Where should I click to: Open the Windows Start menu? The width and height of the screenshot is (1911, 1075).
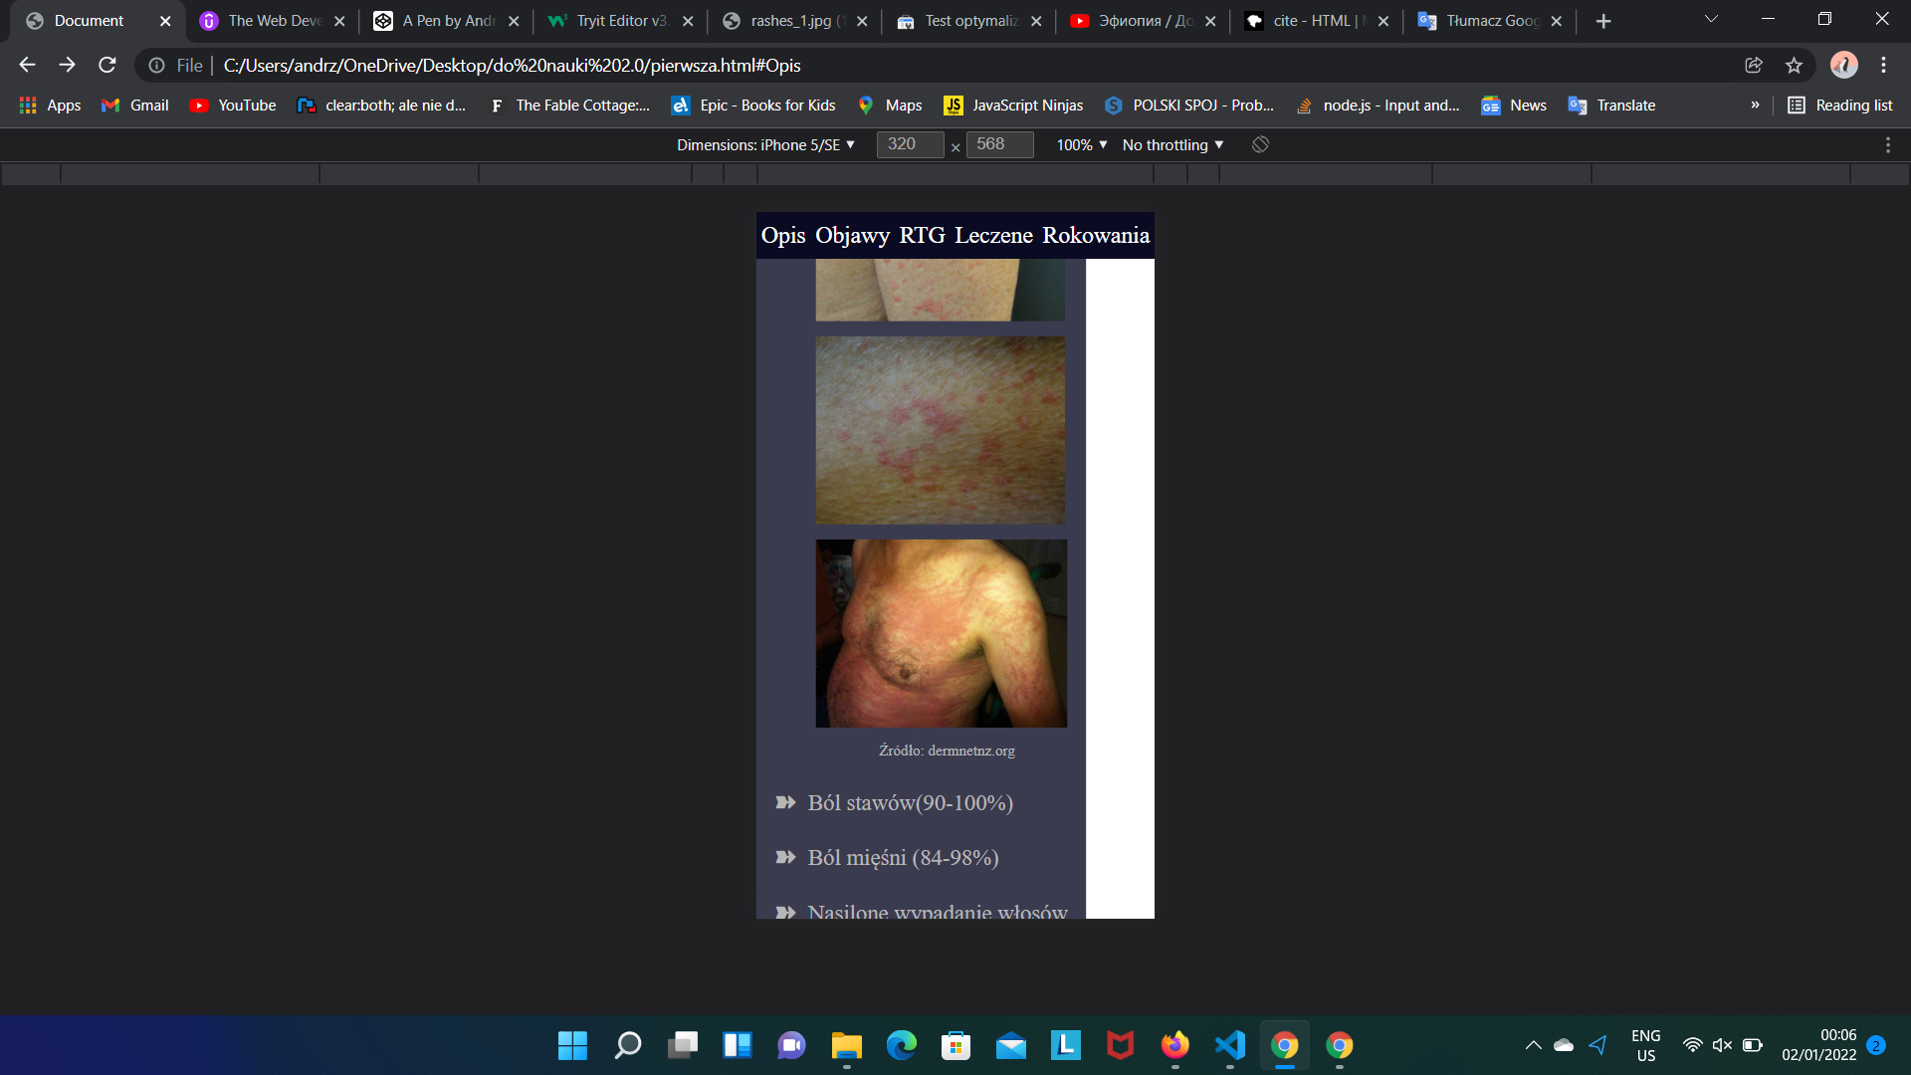coord(572,1045)
